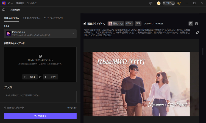This screenshot has width=206, height=123.
Task: Show required credits info tooltip
Action: point(23,108)
